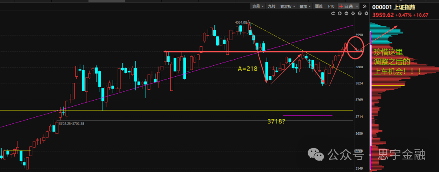Select the A=218 annotation text
This screenshot has width=439, height=172.
[x=248, y=69]
